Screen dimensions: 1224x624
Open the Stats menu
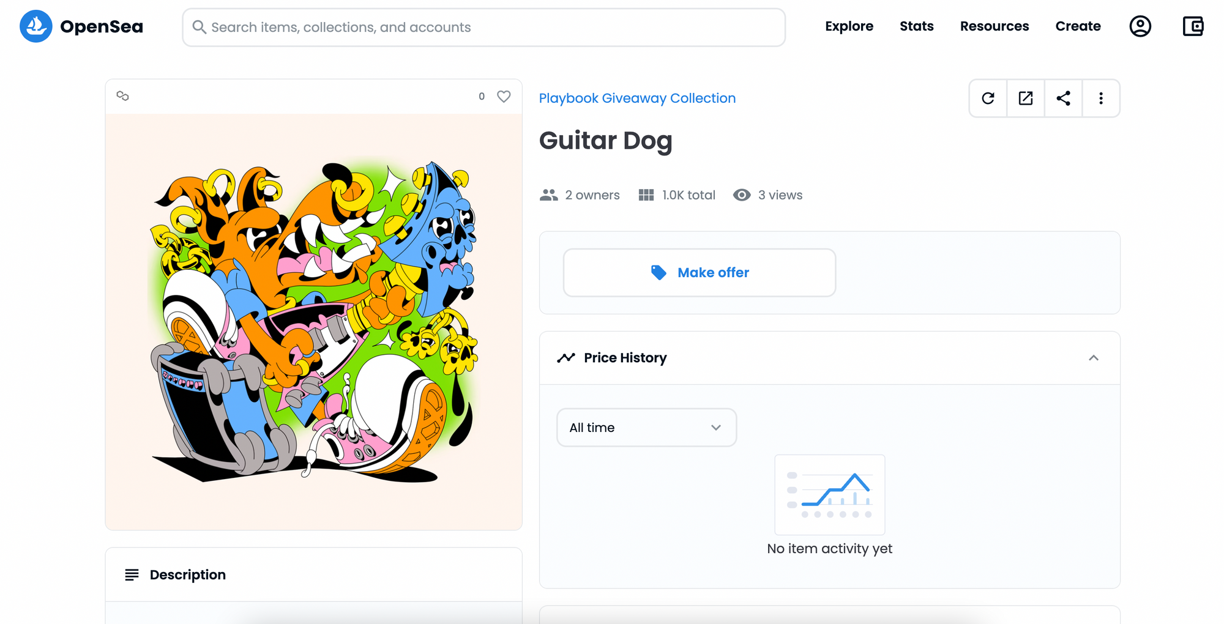tap(916, 26)
